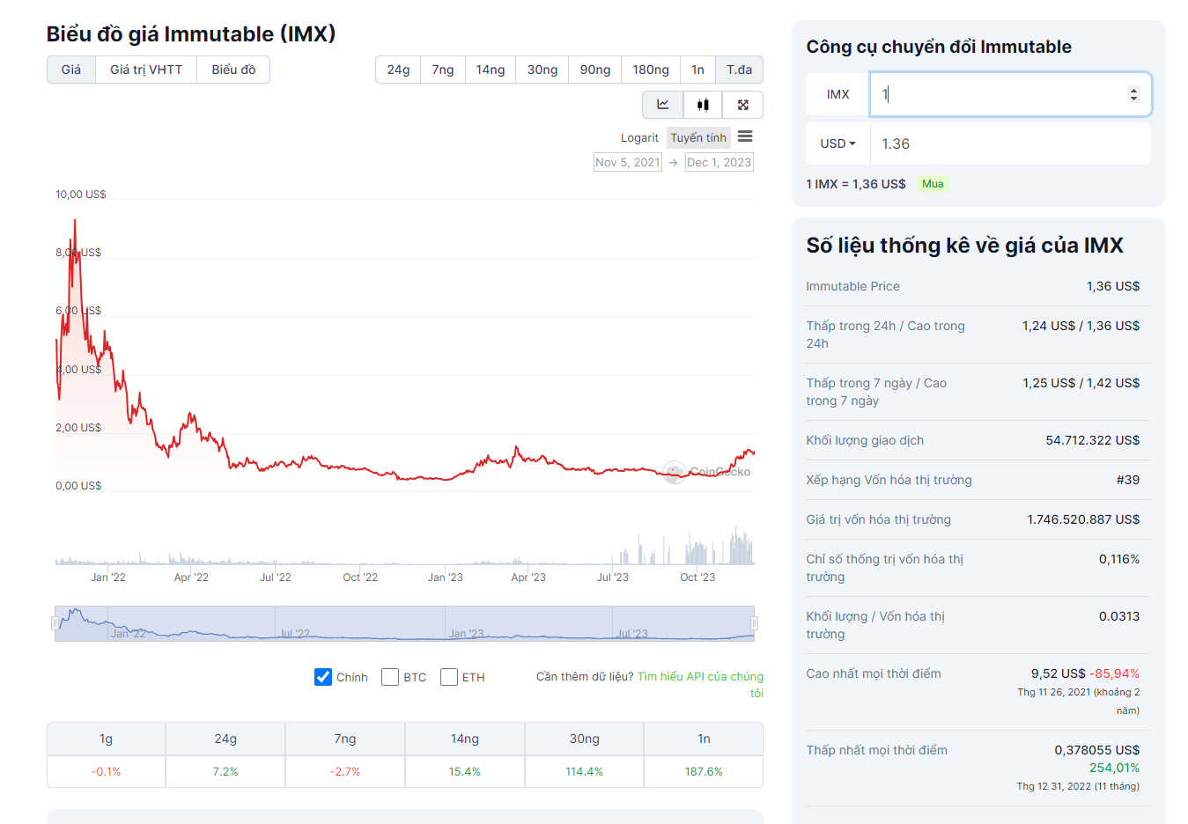Click the 1g -0.1% change cell
Image resolution: width=1188 pixels, height=824 pixels.
[x=106, y=771]
